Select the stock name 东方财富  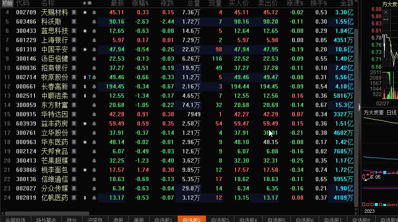tap(54, 105)
